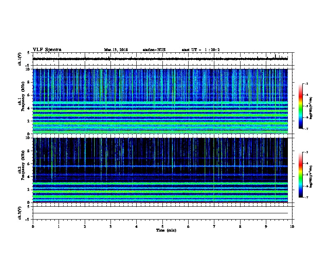
Task: Click the log(PSD) label beside ch.1 colorbar
Action: point(311,108)
